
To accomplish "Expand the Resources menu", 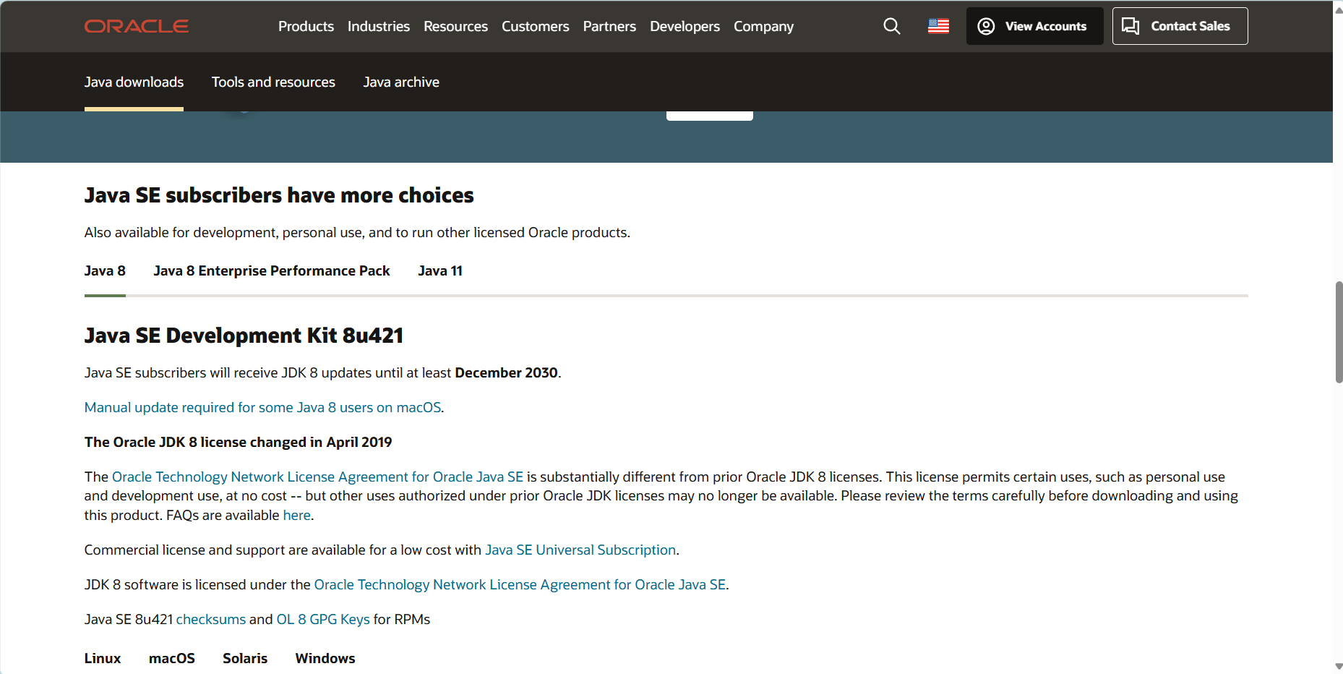I will 455,27.
